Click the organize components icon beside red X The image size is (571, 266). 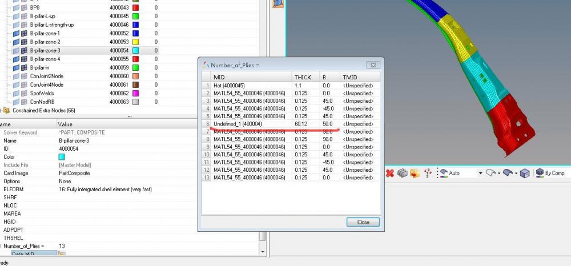click(402, 173)
